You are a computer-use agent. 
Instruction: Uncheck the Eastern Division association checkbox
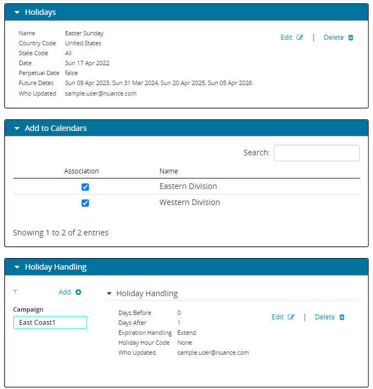pyautogui.click(x=85, y=187)
